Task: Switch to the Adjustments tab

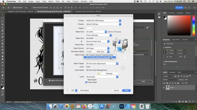Action: pos(176,40)
